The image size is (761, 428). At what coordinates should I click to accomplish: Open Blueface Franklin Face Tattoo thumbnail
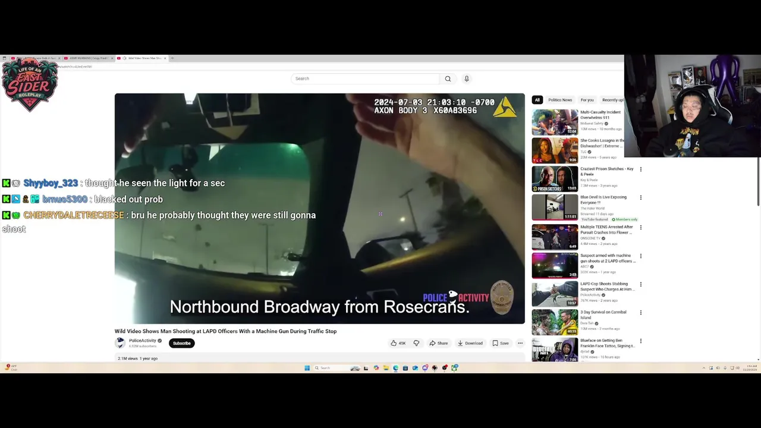[x=555, y=350]
